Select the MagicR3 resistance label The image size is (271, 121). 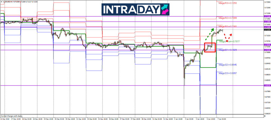pyautogui.click(x=227, y=3)
